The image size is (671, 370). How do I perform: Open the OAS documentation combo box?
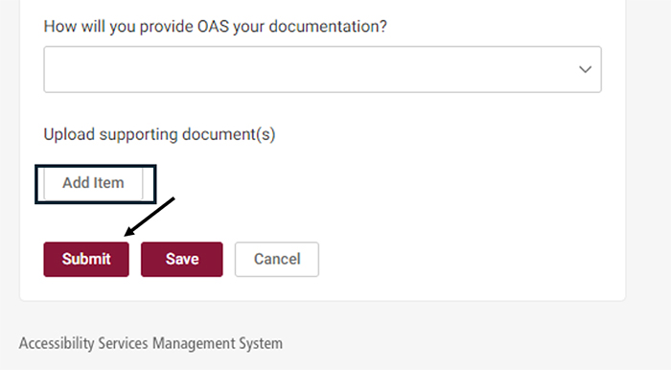(322, 69)
